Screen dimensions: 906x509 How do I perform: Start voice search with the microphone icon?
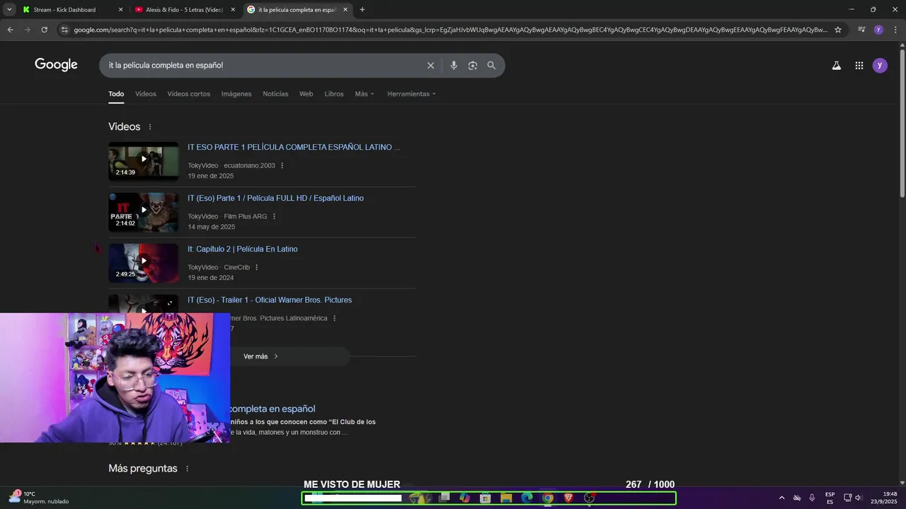(454, 65)
